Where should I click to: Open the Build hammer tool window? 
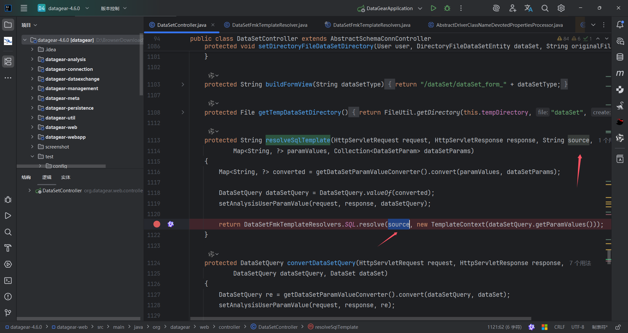pyautogui.click(x=8, y=248)
